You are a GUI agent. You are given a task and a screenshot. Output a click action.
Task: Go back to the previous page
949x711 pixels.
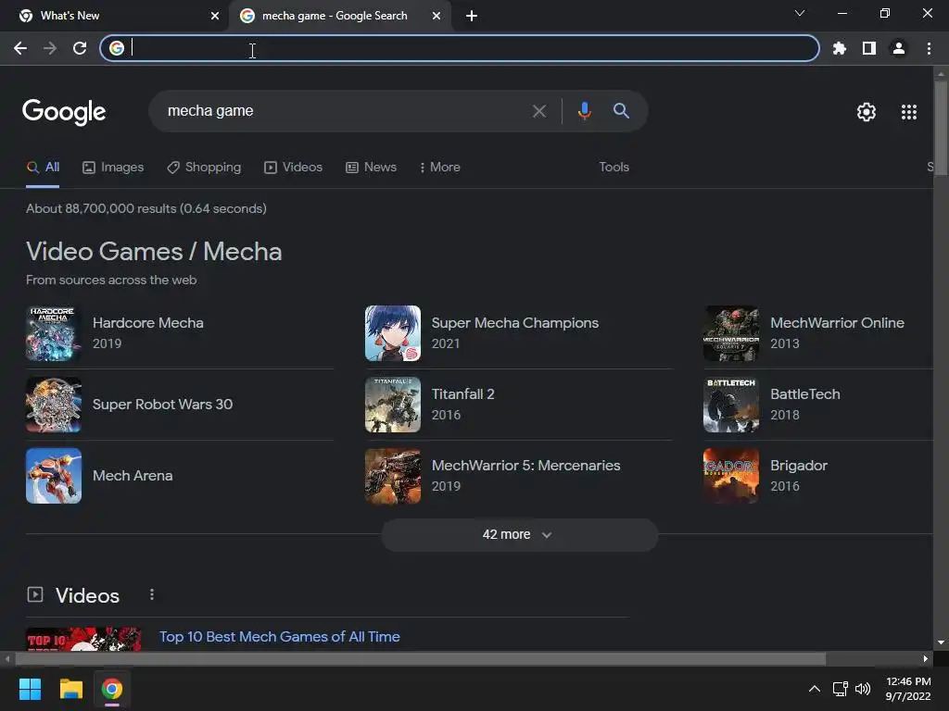(20, 48)
